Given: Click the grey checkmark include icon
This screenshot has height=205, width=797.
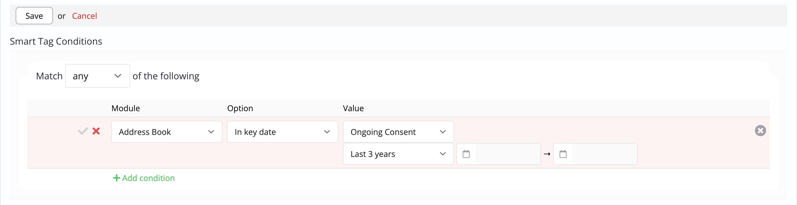Looking at the screenshot, I should point(83,131).
